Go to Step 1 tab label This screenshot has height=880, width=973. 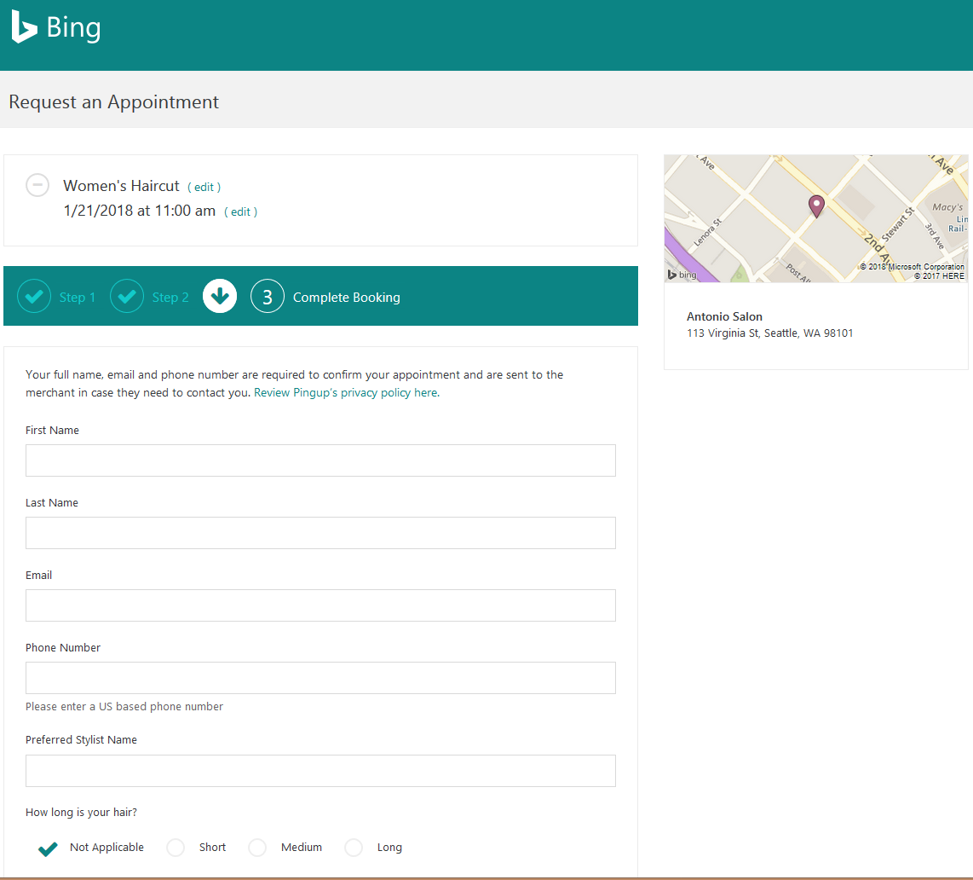tap(78, 298)
